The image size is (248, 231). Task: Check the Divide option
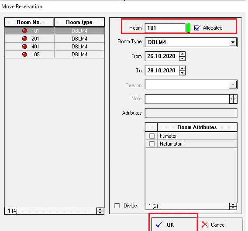pos(117,206)
